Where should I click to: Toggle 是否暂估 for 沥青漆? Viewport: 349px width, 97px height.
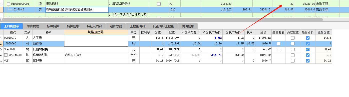point(279,44)
